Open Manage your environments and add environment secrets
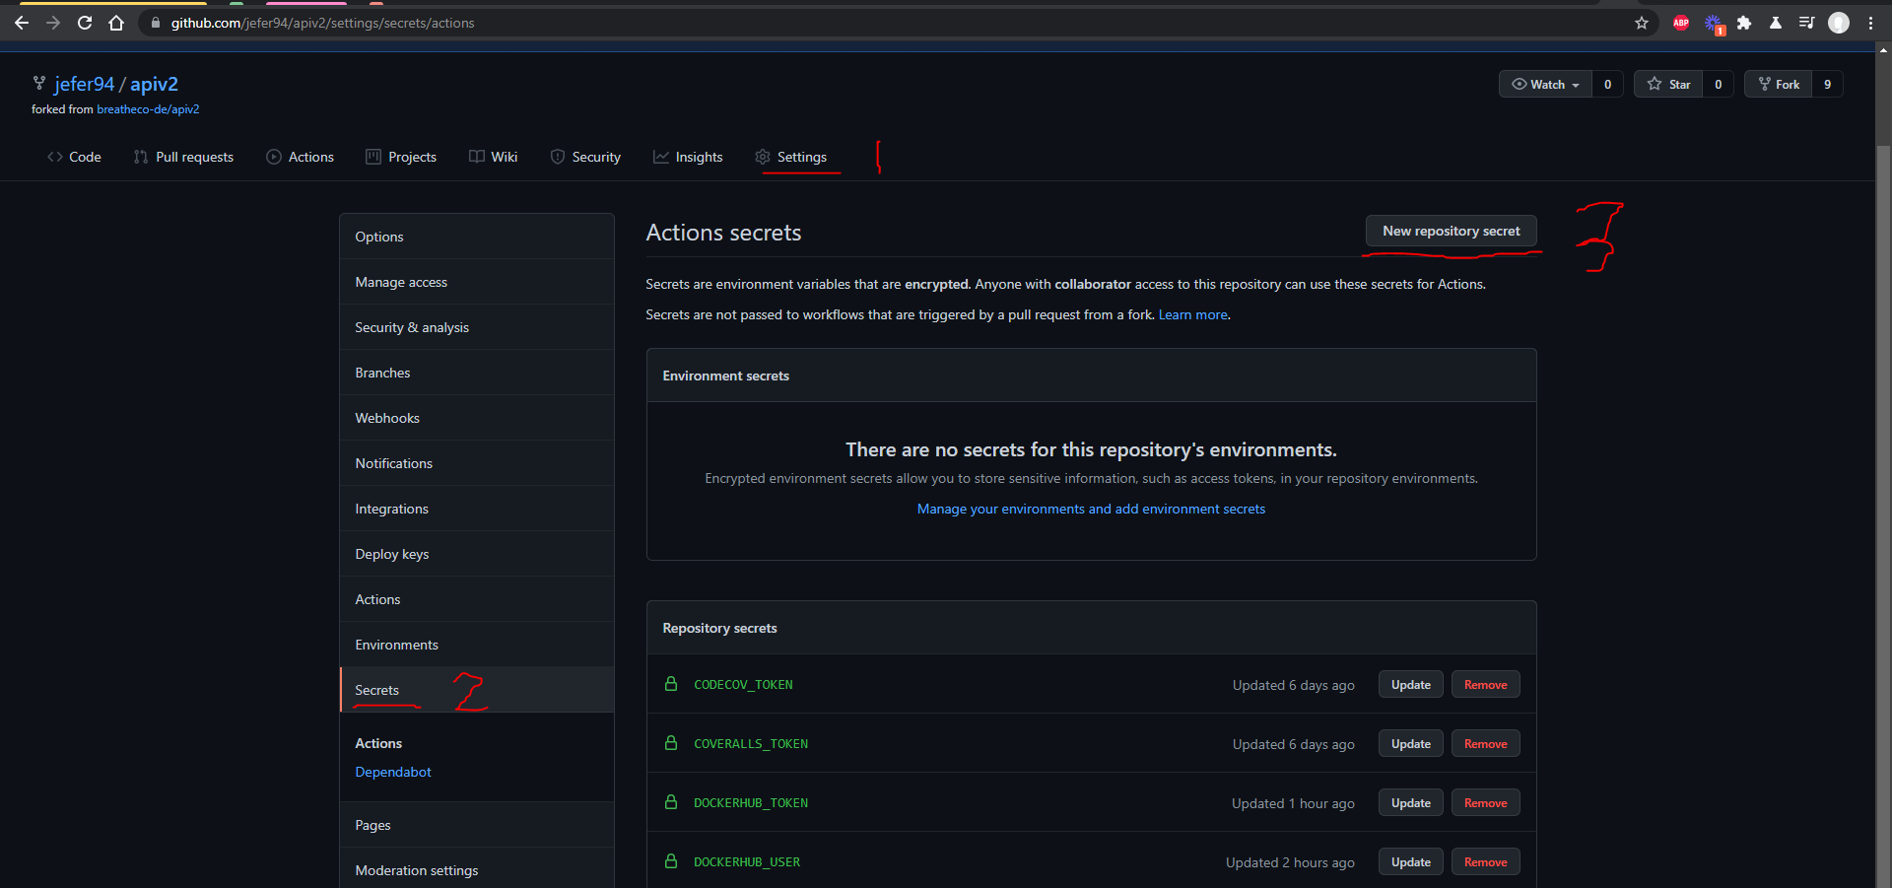 1091,509
